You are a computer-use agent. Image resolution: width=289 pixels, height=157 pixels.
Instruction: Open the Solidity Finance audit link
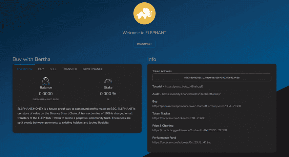tap(191, 94)
